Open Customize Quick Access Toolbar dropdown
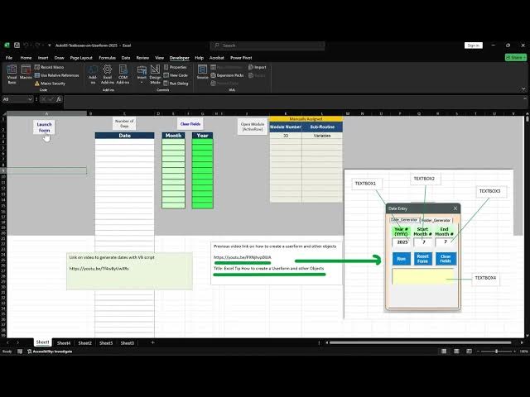This screenshot has height=397, width=530. click(x=50, y=45)
